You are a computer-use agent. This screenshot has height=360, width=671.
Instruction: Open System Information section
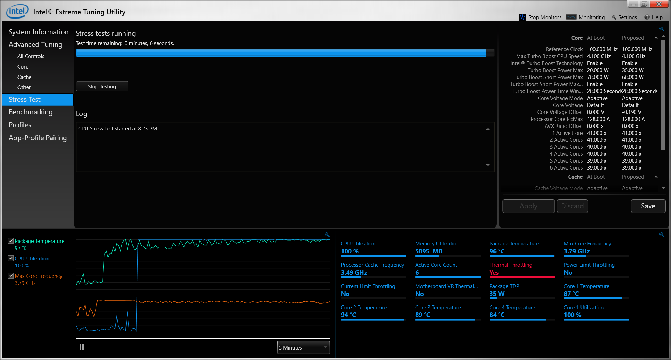pos(38,32)
